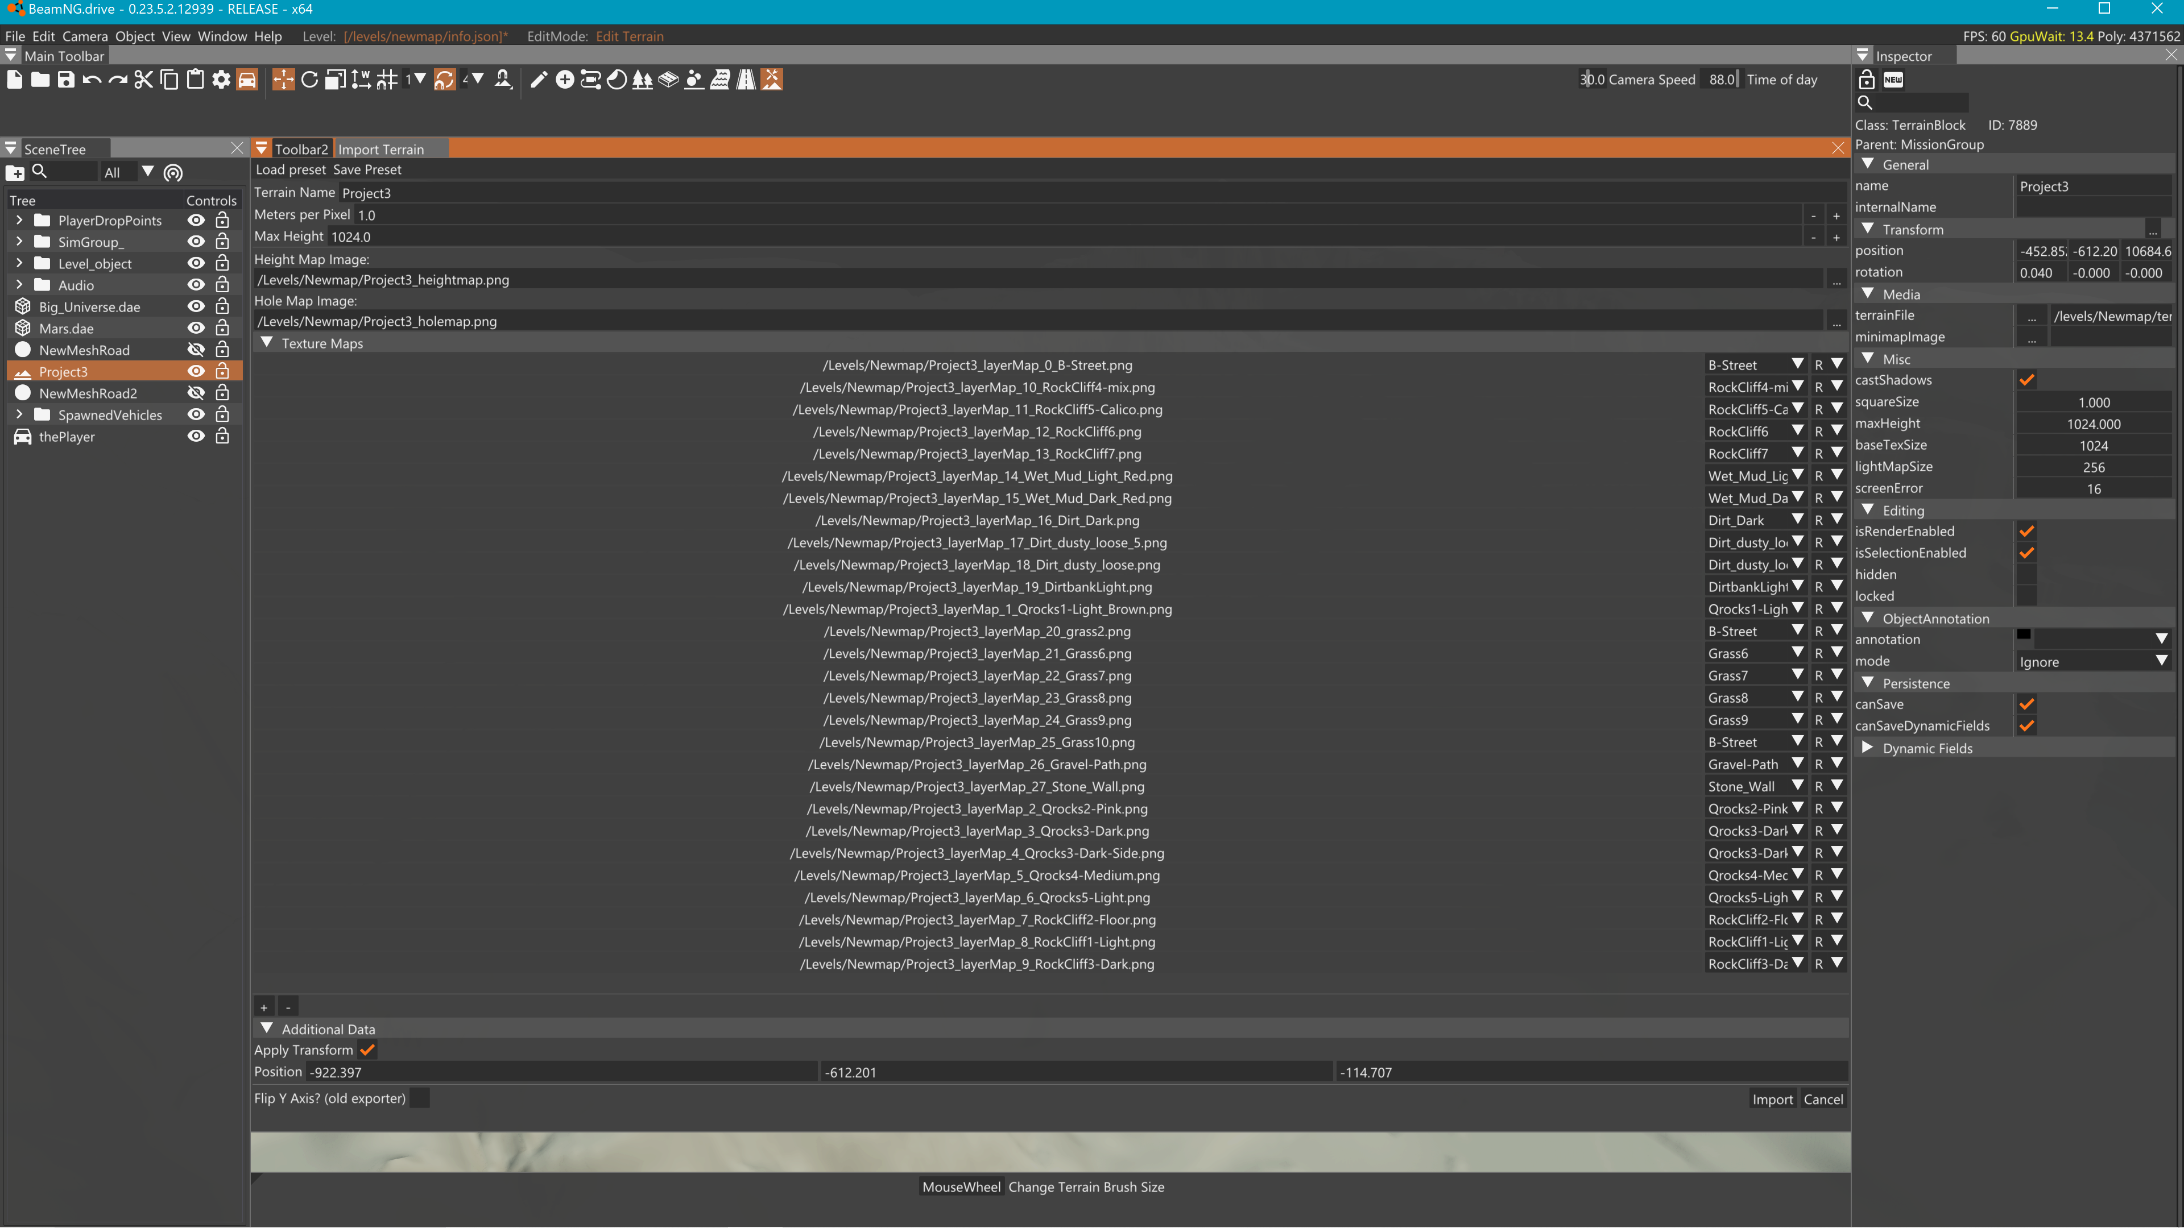Viewport: 2184px width, 1228px height.
Task: Toggle the vehicle car icon
Action: 247,80
